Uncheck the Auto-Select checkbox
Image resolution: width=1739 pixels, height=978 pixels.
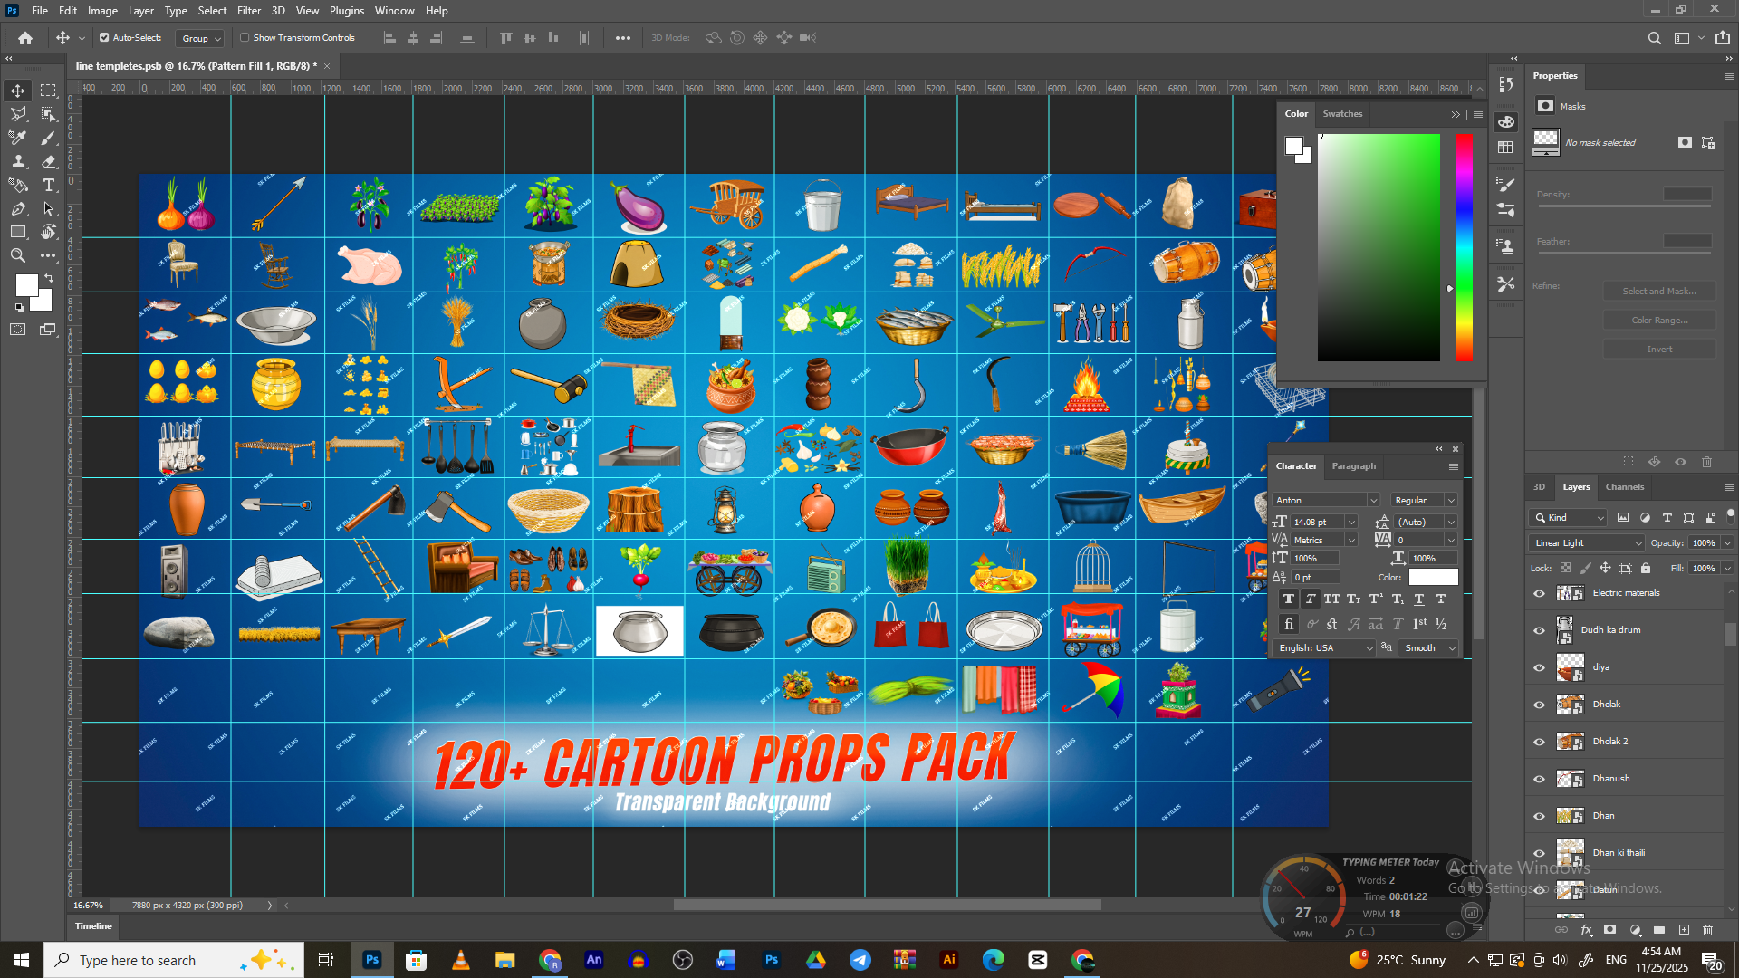104,38
